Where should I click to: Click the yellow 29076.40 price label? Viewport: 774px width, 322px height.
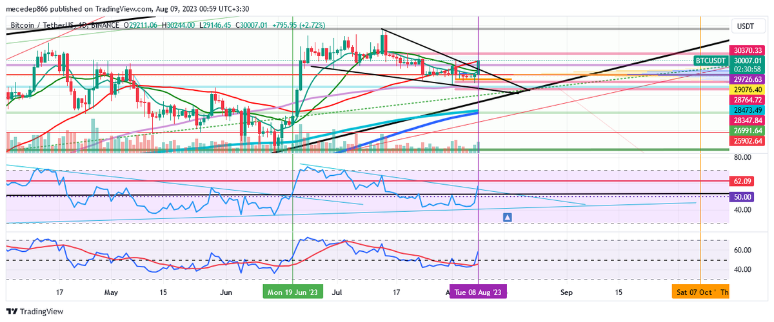748,90
